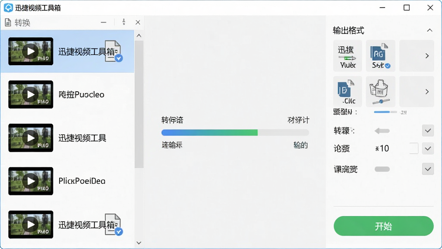
Task: Click the green 开始 button
Action: 383,226
